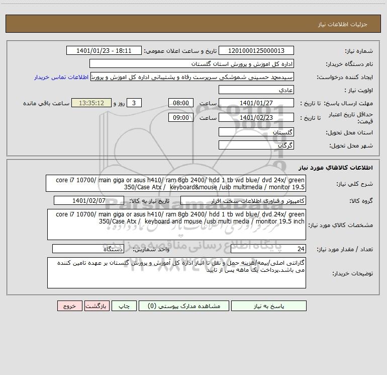Select the شماره نیاز field 1201000125000013

coord(256,50)
